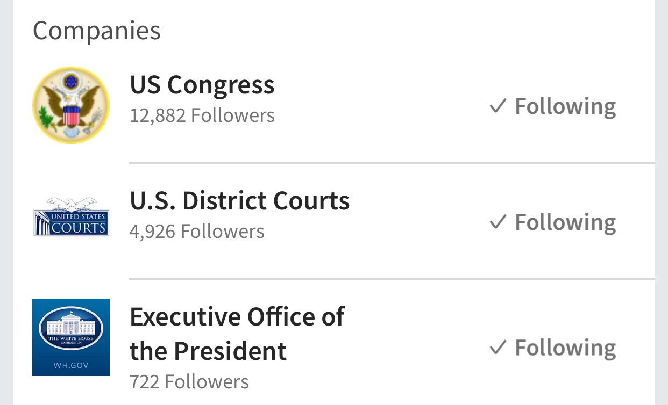The image size is (668, 405).
Task: Toggle Following for Executive Office of the President
Action: click(565, 348)
